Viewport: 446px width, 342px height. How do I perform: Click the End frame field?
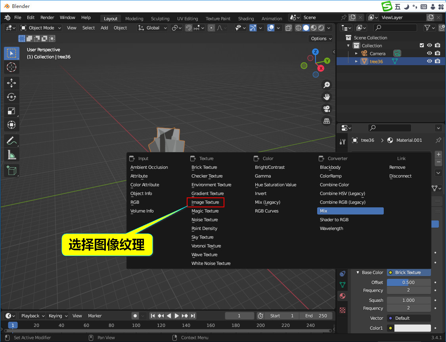click(x=316, y=316)
